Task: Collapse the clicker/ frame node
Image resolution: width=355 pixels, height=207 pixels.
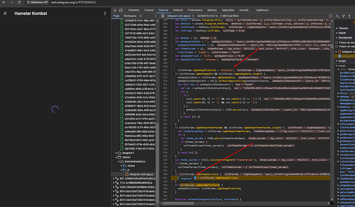Action: coord(116,157)
